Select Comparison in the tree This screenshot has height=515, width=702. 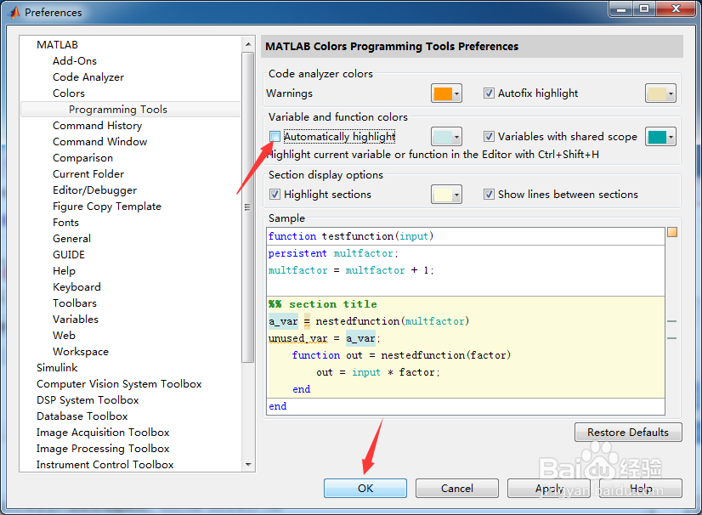(82, 158)
